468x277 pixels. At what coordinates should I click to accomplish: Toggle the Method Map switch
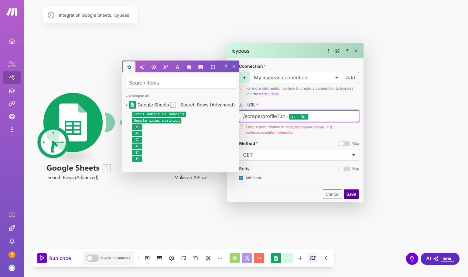(x=344, y=144)
